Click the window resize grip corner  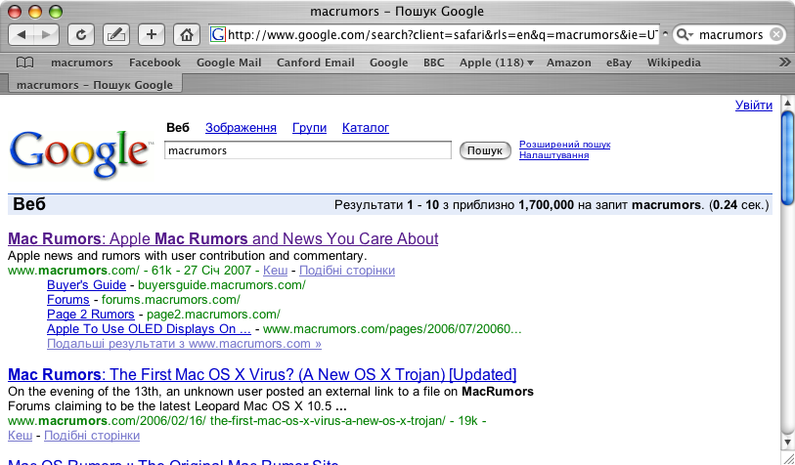pyautogui.click(x=787, y=458)
